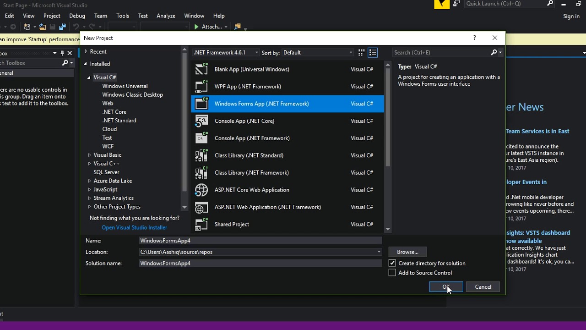Click the New Project toolbar icon
The image size is (586, 330).
27,27
